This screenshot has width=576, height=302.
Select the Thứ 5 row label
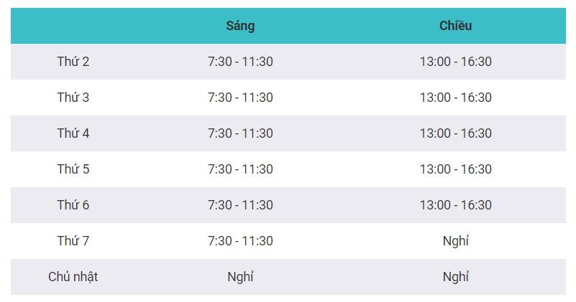click(73, 169)
